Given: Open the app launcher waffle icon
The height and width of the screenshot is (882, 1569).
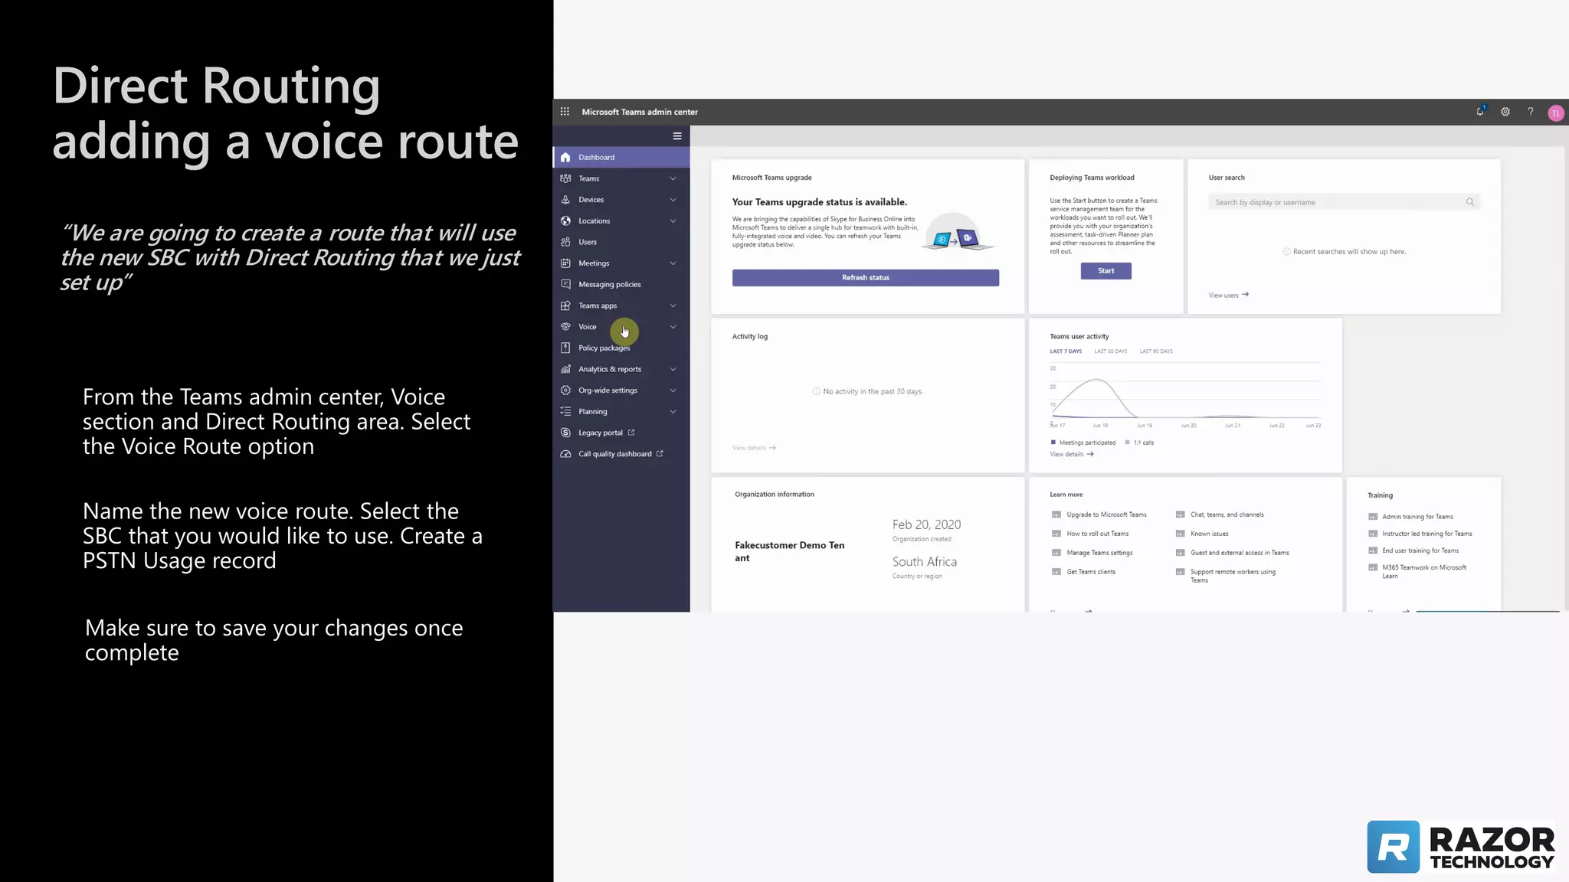Looking at the screenshot, I should click(x=565, y=112).
